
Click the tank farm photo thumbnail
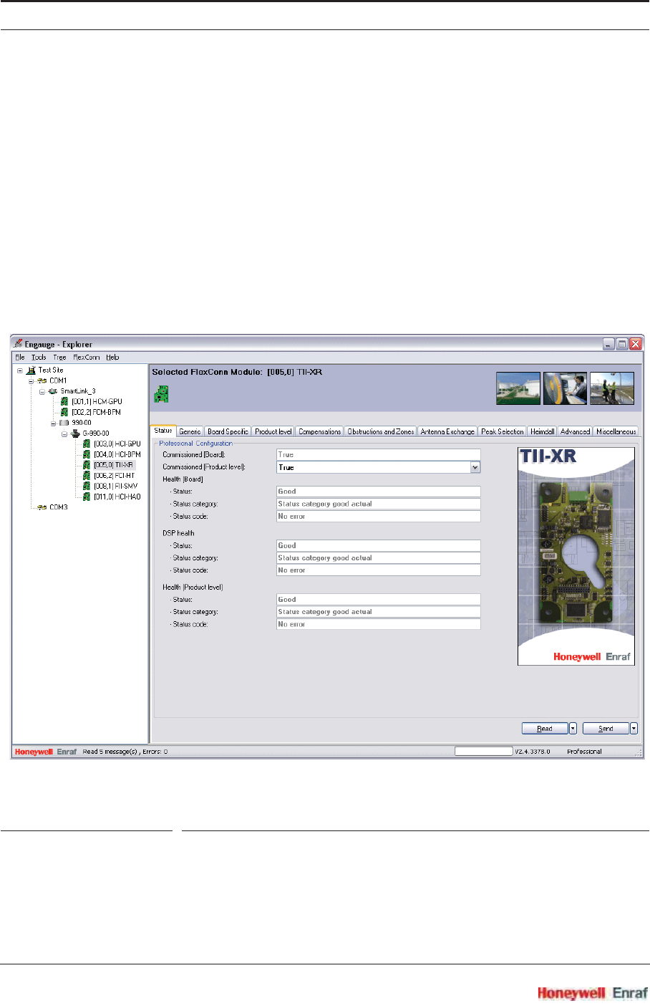518,388
